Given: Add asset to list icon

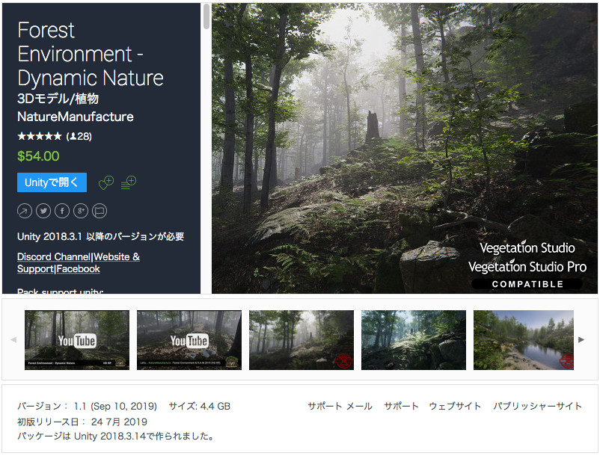Looking at the screenshot, I should (129, 182).
